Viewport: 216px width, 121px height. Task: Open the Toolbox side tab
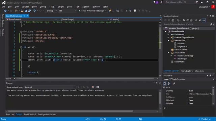point(3,33)
